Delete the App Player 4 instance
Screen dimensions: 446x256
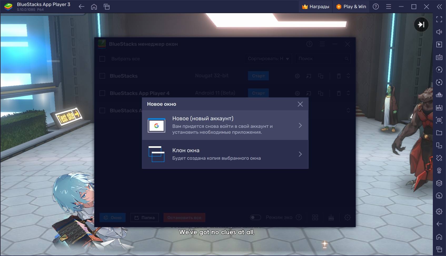[x=339, y=93]
